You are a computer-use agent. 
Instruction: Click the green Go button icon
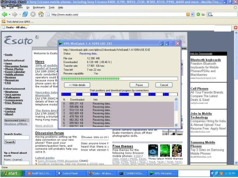click(x=198, y=15)
